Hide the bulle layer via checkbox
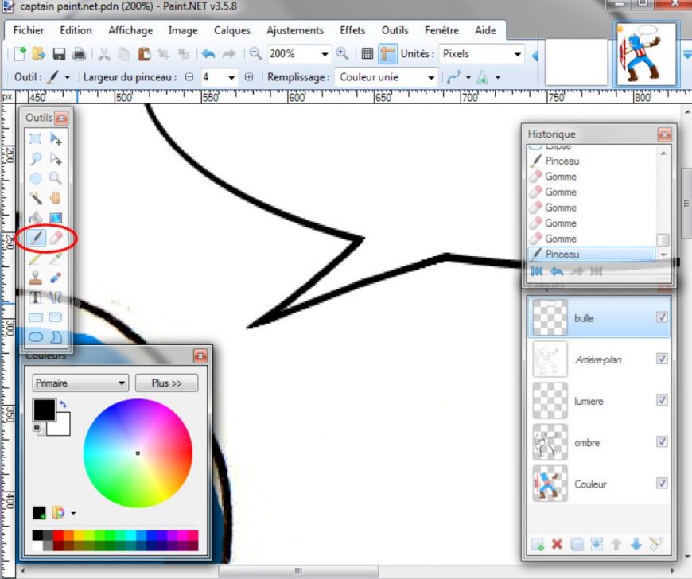The width and height of the screenshot is (692, 579). [x=662, y=317]
